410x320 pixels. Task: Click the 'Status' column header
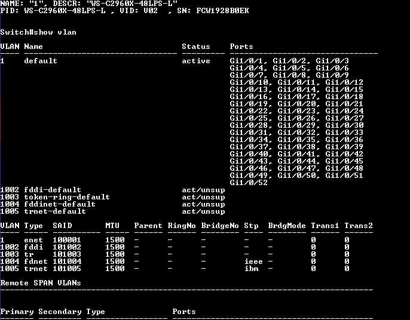[x=196, y=47]
